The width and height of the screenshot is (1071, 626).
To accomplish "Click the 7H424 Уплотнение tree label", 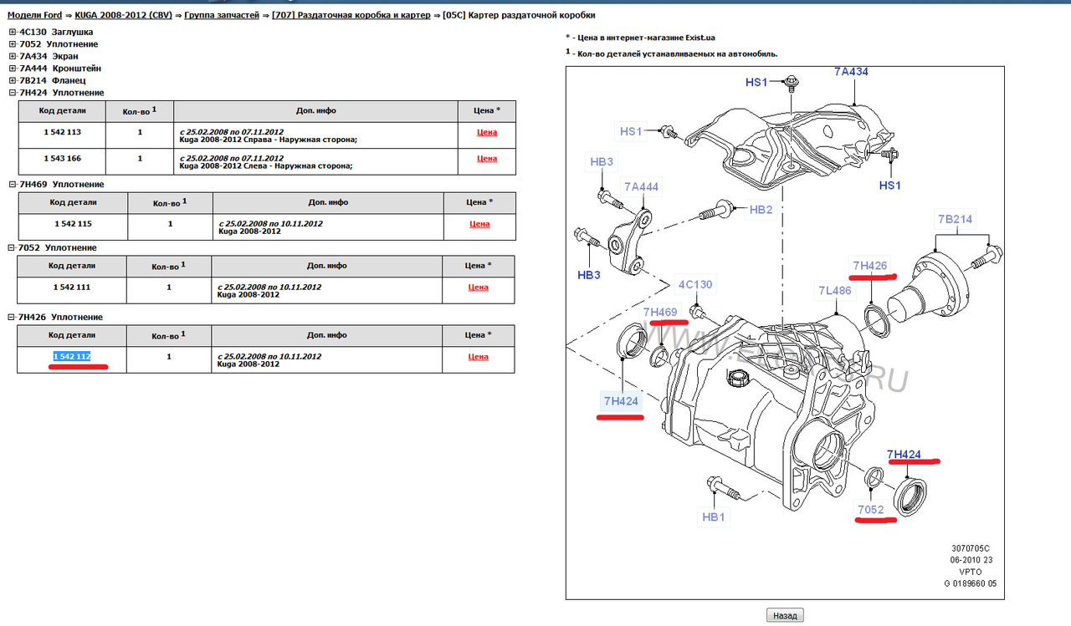I will tap(61, 93).
